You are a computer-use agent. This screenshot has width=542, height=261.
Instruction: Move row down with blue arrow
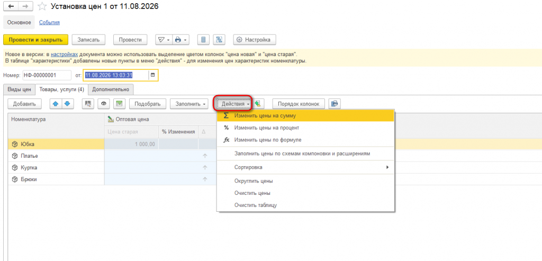coord(67,103)
